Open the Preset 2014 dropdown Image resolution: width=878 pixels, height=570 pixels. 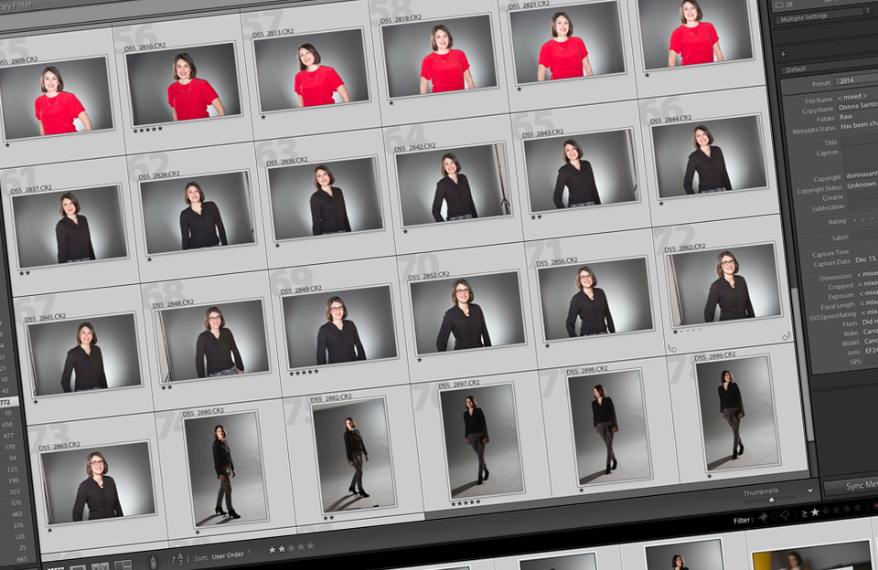pos(856,79)
